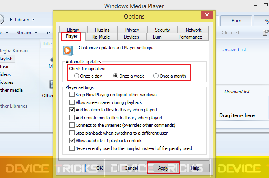
Task: Click Megha Kumari library in navigation pane
Action: tap(13, 51)
